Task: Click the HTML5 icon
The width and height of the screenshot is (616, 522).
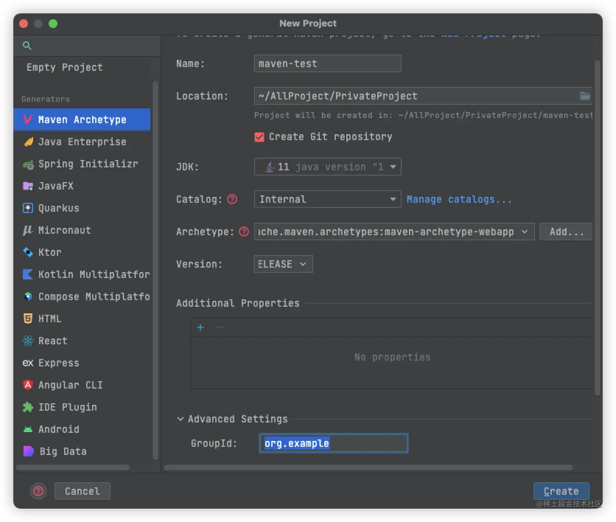Action: tap(28, 319)
